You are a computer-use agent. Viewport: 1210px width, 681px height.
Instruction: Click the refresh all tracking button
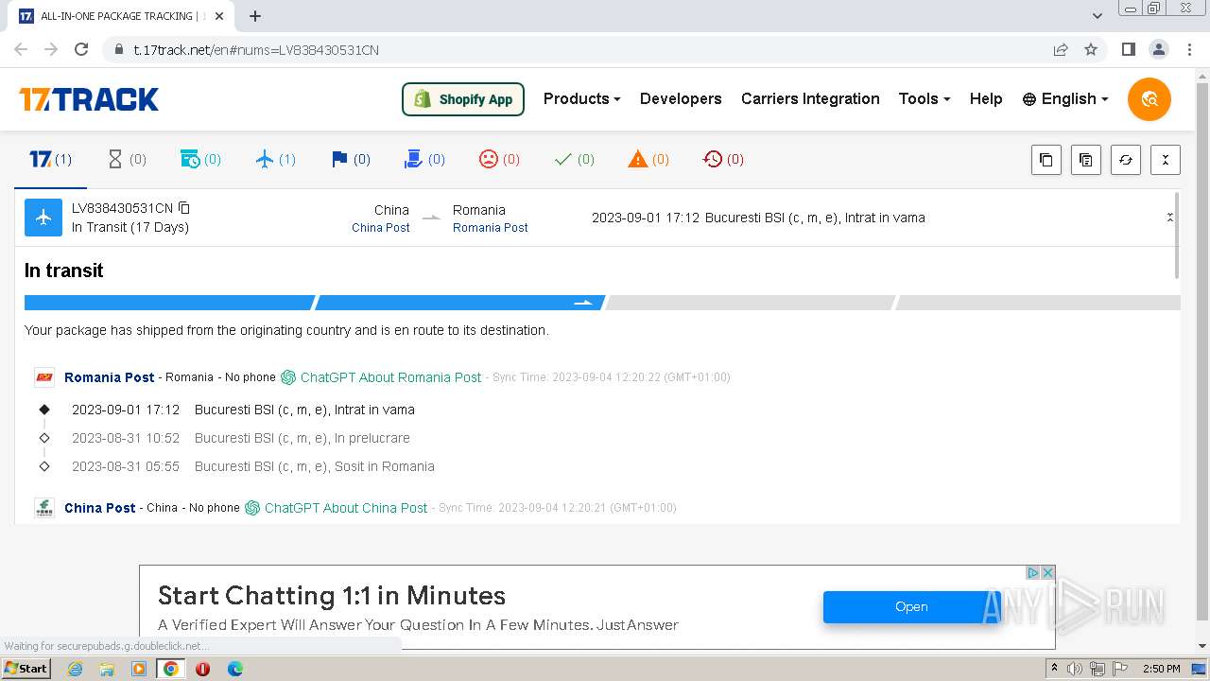click(x=1125, y=160)
